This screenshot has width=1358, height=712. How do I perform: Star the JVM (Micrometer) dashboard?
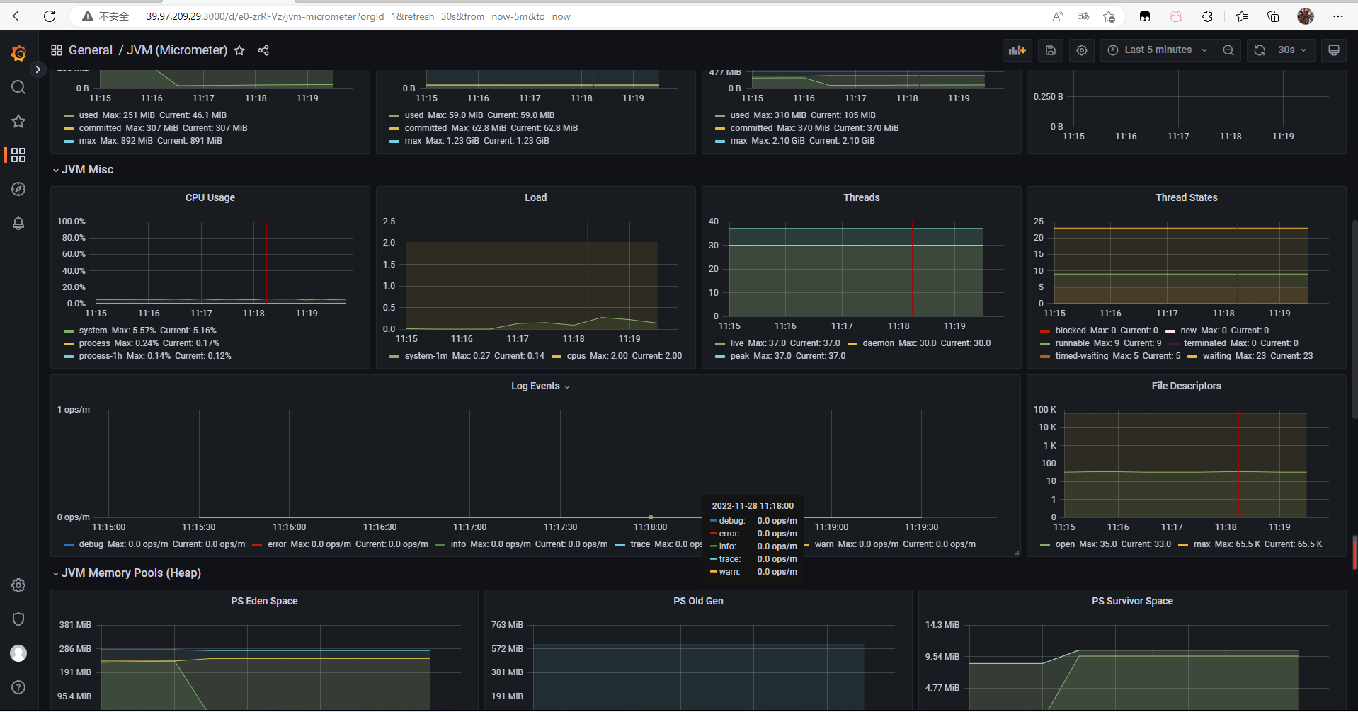click(x=239, y=50)
